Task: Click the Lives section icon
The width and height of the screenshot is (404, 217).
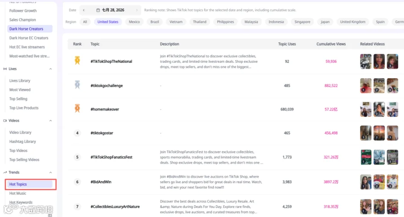Action: 5,69
